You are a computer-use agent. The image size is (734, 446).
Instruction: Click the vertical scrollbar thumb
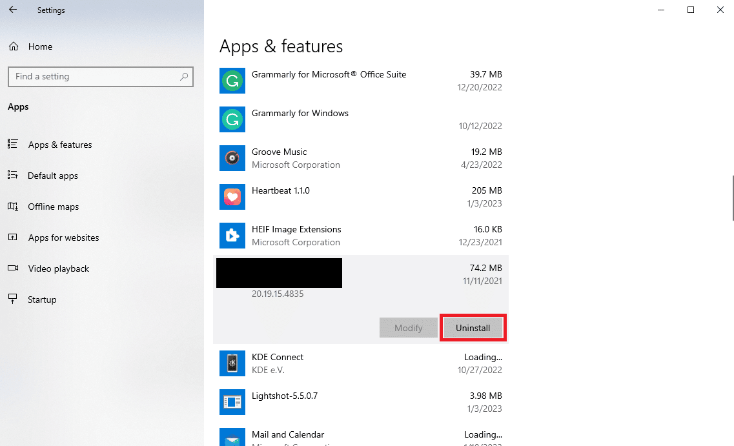click(x=732, y=198)
